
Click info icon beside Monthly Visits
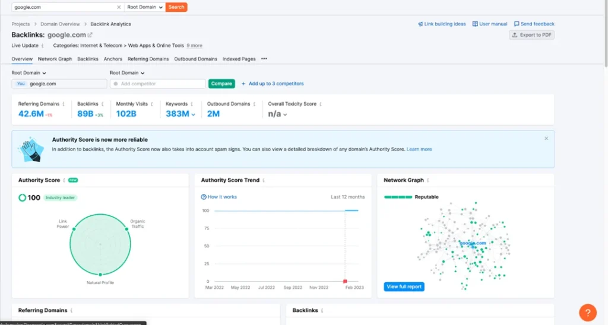coord(152,104)
